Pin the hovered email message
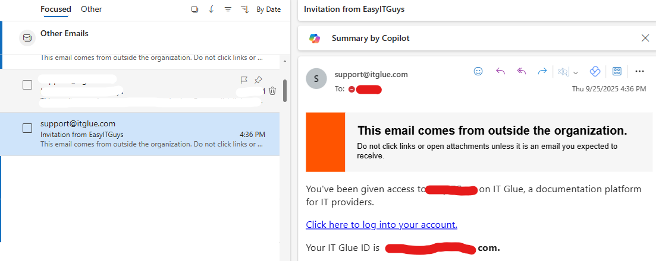This screenshot has height=261, width=656. (x=258, y=79)
